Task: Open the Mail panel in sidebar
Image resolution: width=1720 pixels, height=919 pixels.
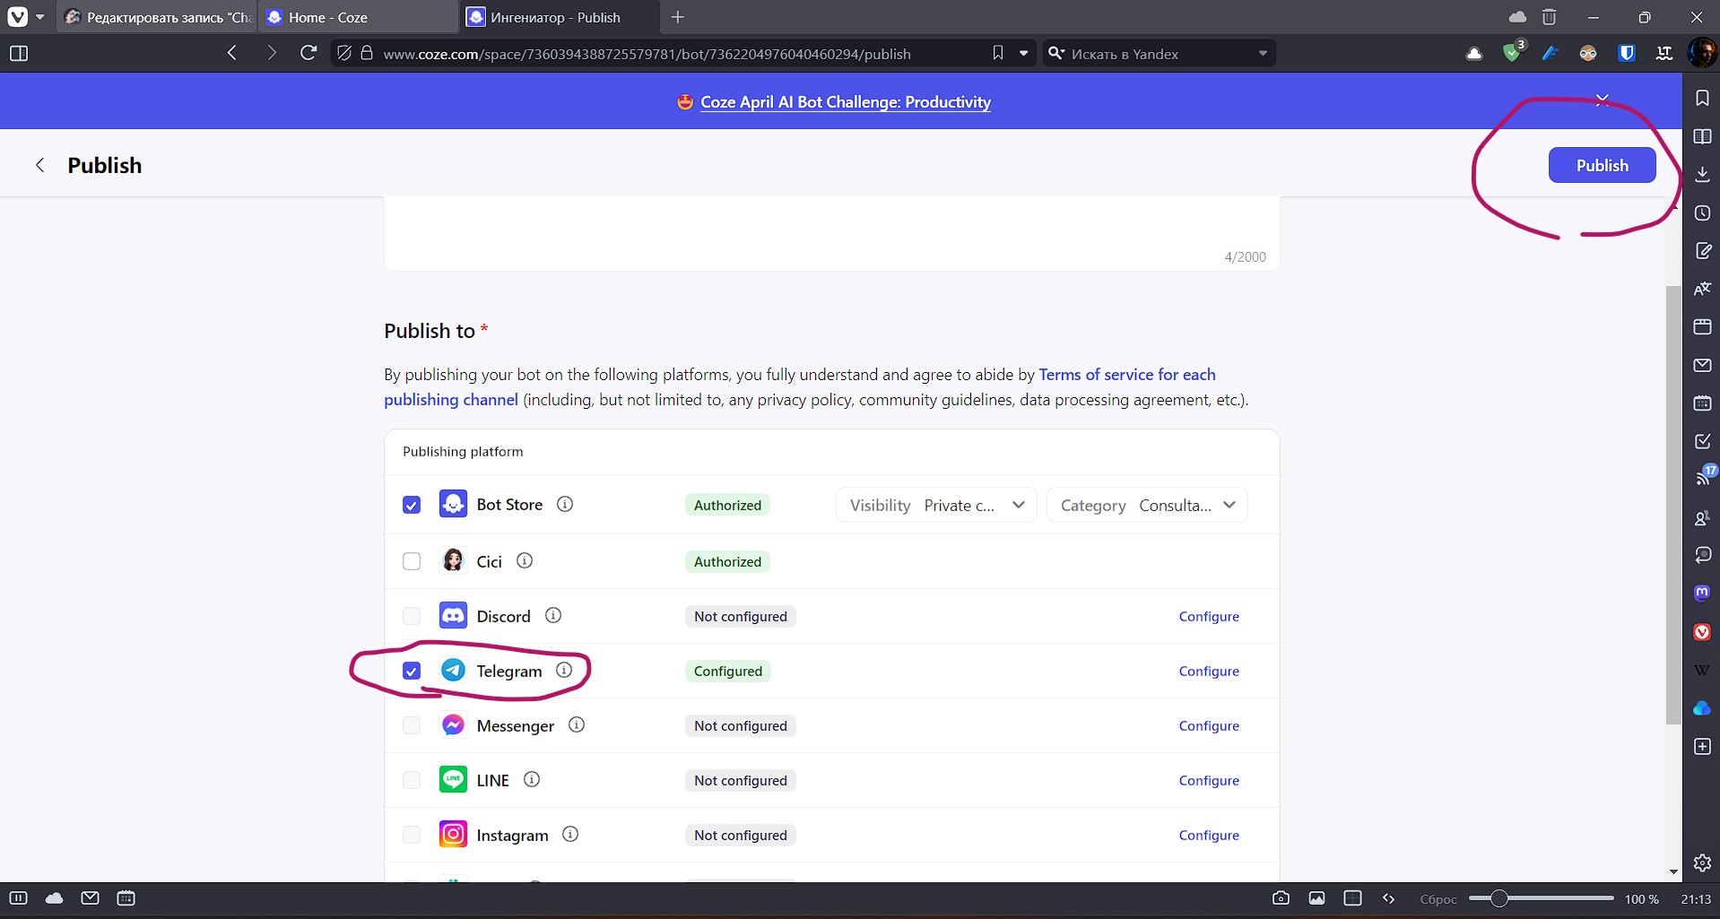Action: (1702, 365)
